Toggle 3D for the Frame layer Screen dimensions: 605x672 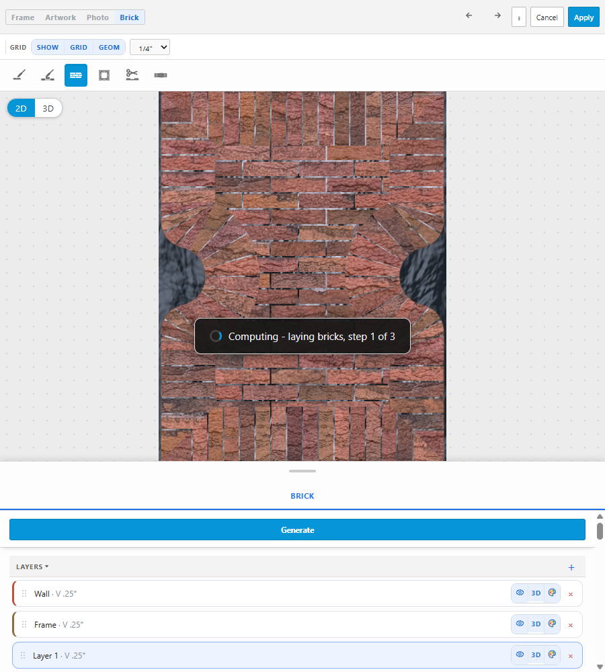pyautogui.click(x=536, y=624)
